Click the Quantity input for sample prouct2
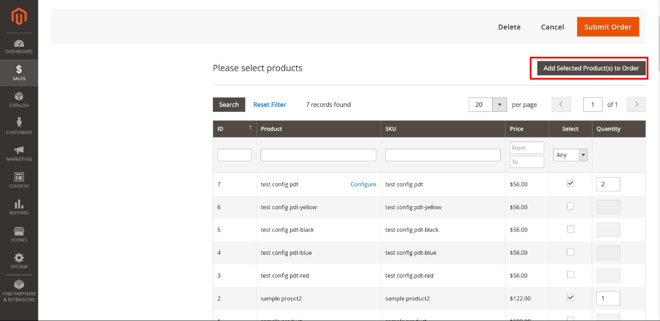 (608, 298)
